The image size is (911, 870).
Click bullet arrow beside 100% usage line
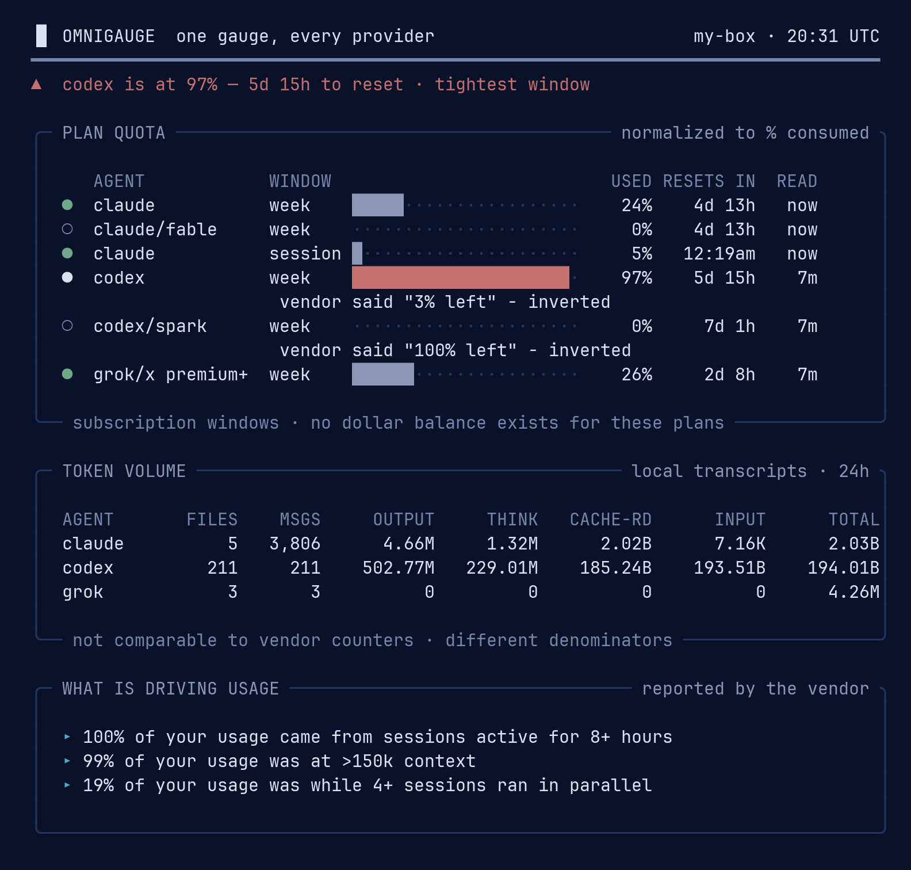pyautogui.click(x=67, y=737)
